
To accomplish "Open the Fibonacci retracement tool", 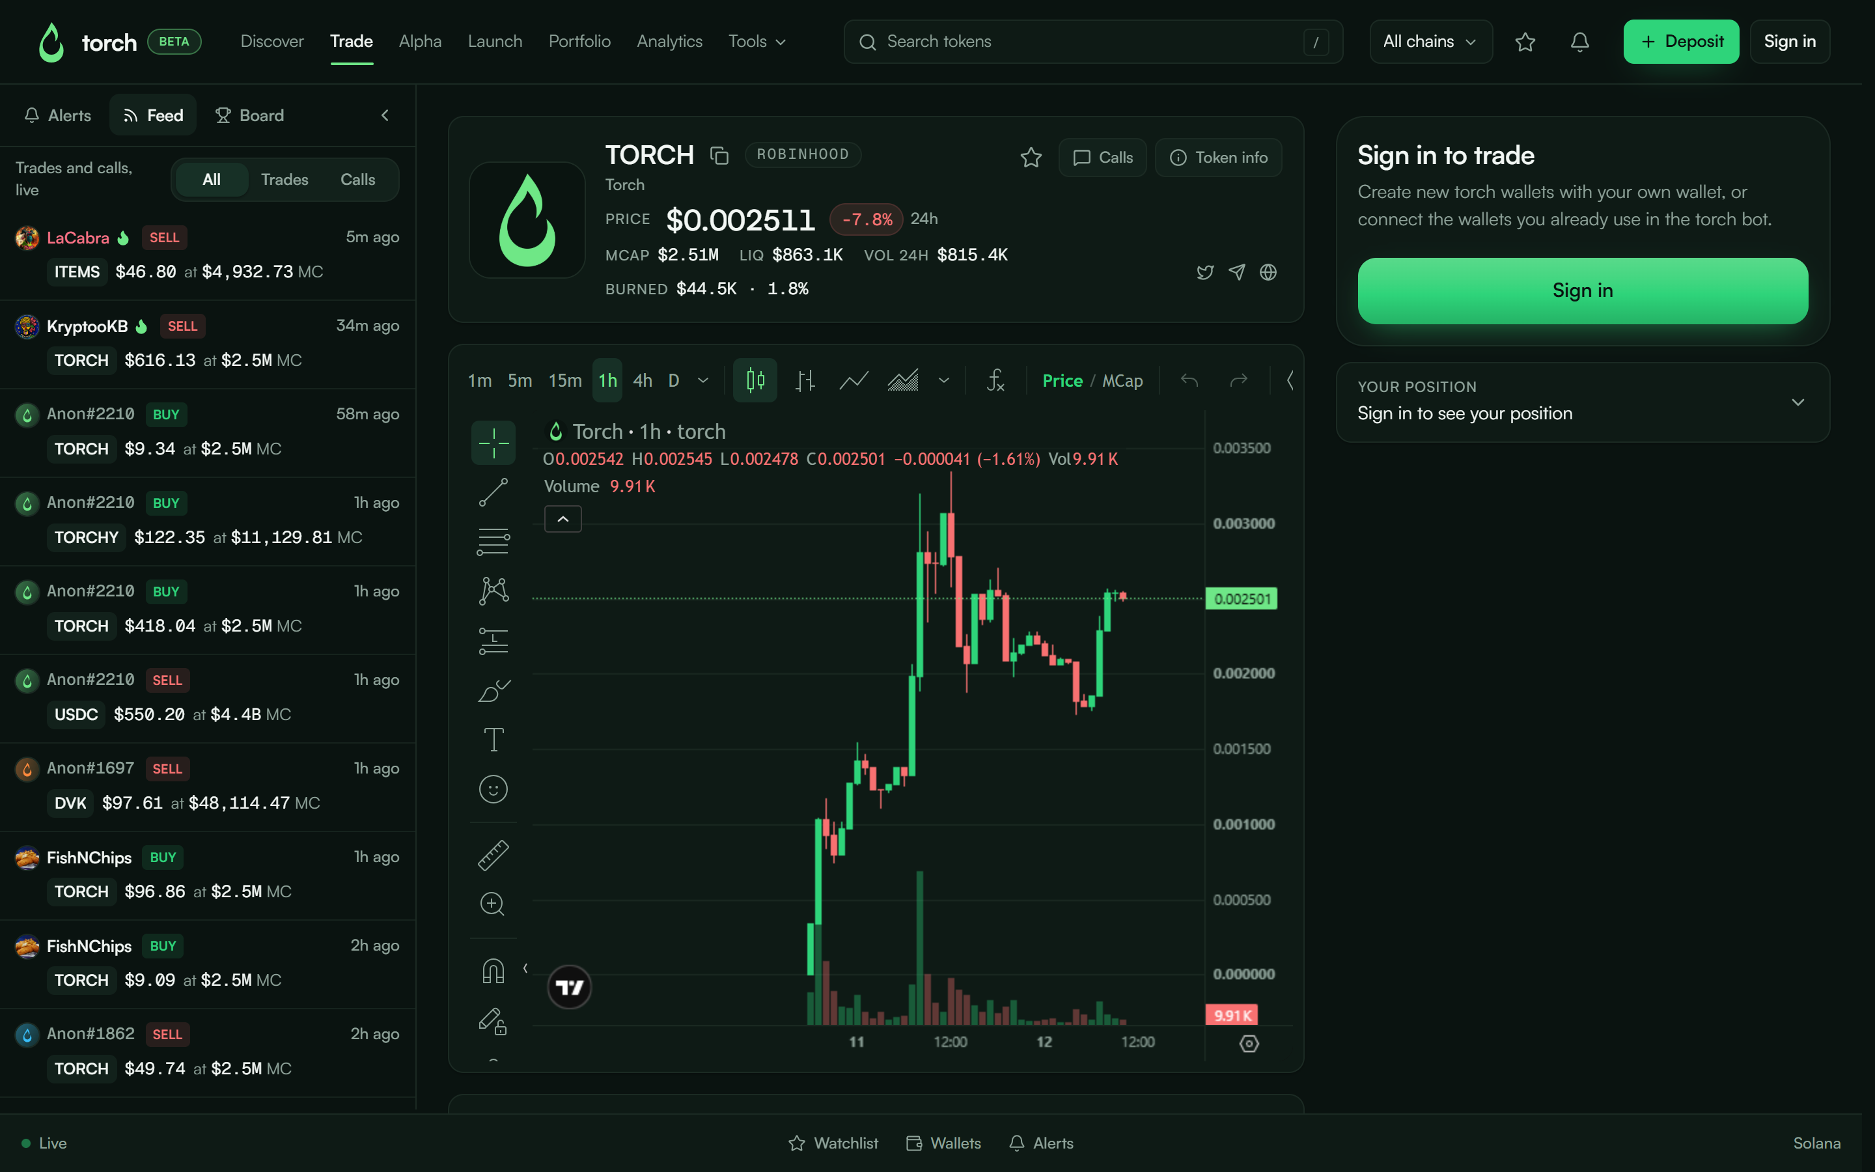I will pyautogui.click(x=493, y=542).
